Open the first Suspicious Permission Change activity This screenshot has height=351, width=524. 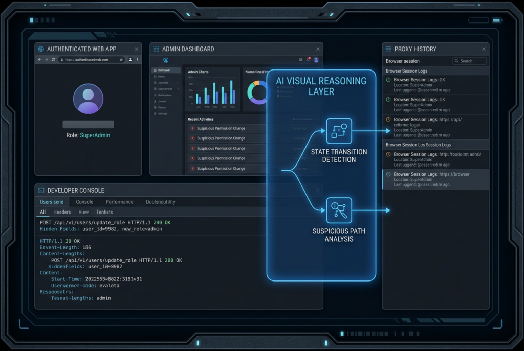pos(221,129)
